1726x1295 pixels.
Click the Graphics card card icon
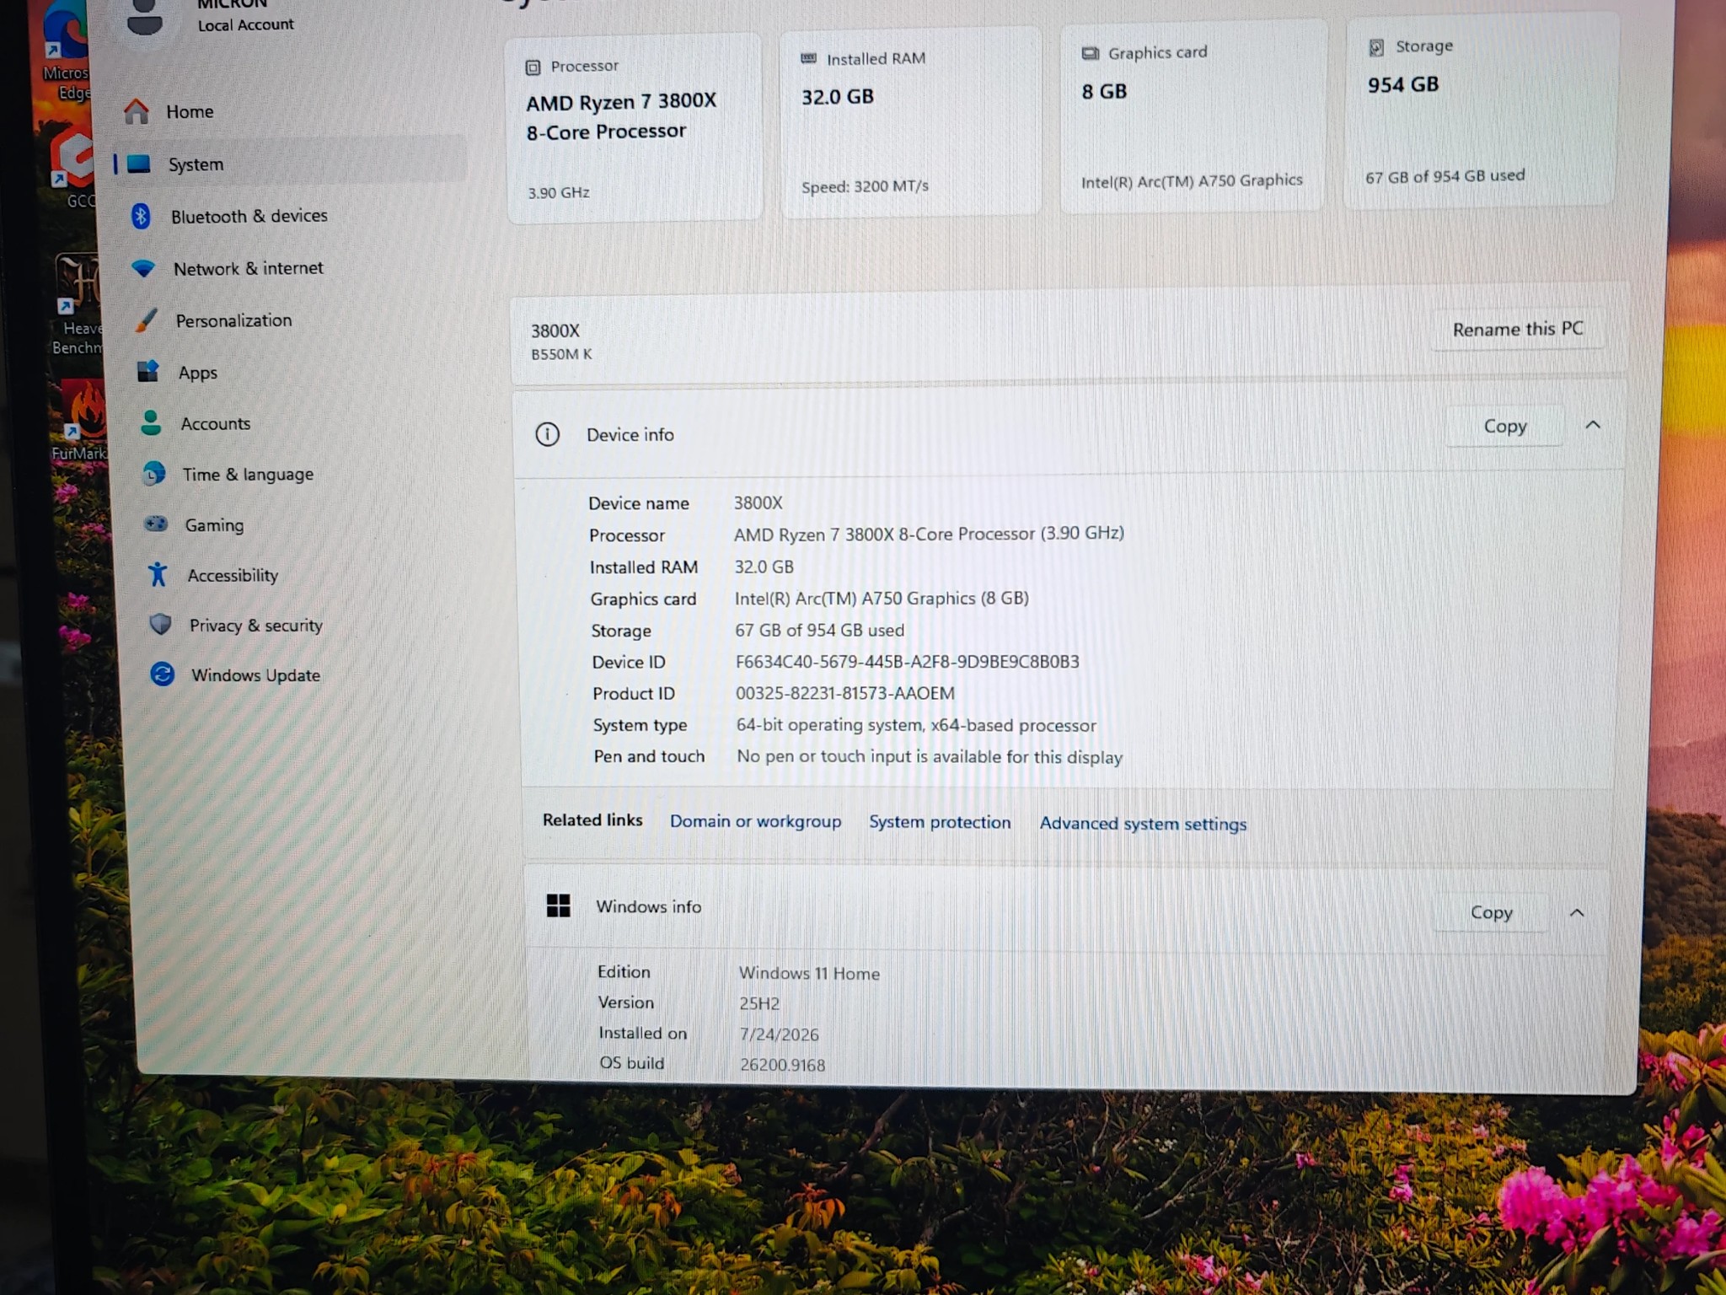point(1090,54)
